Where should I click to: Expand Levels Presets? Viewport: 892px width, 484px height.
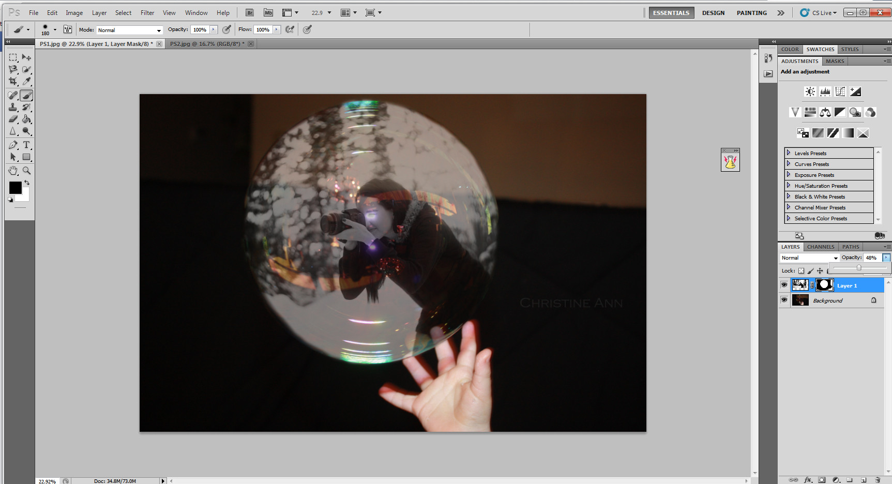[x=789, y=153]
